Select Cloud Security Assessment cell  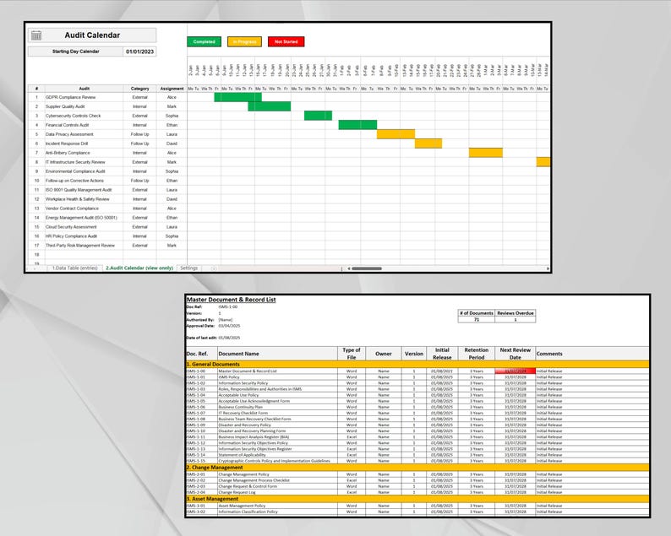click(x=84, y=227)
